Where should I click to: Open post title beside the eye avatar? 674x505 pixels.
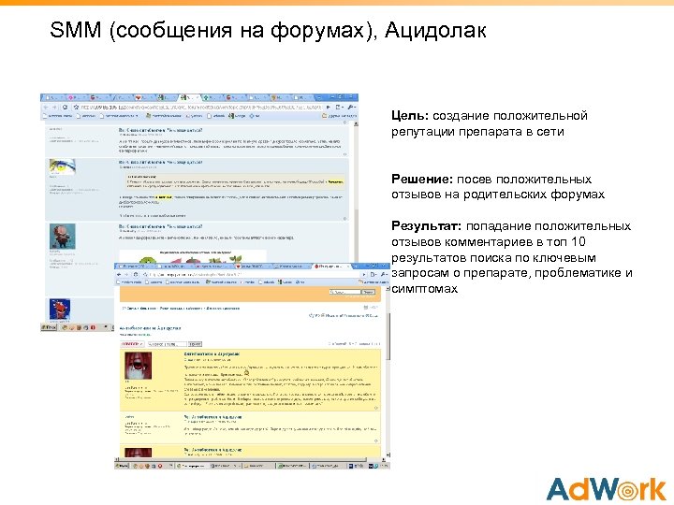[x=160, y=163]
